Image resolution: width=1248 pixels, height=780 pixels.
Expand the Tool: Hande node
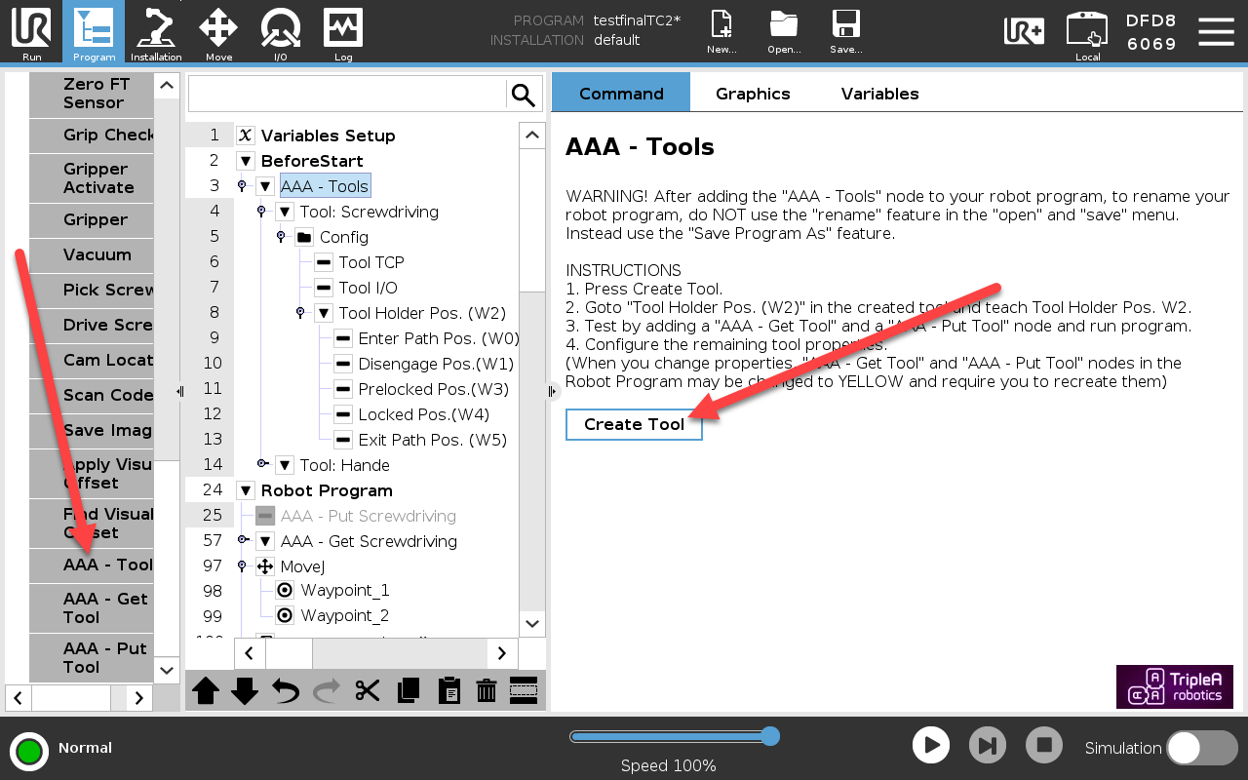(285, 465)
